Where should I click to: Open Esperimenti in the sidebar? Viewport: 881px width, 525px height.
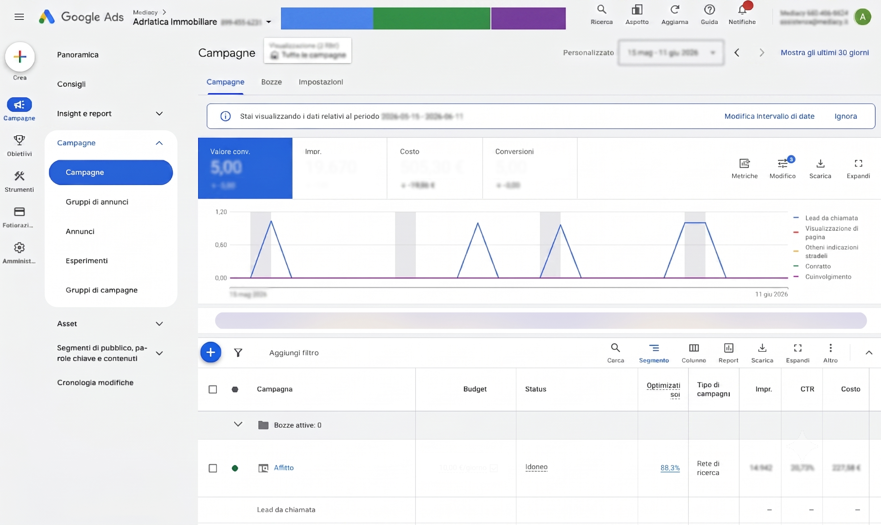(87, 261)
